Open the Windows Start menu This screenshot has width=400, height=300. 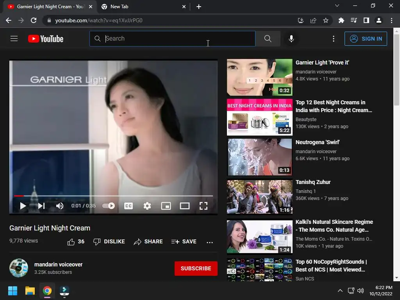pos(12,291)
